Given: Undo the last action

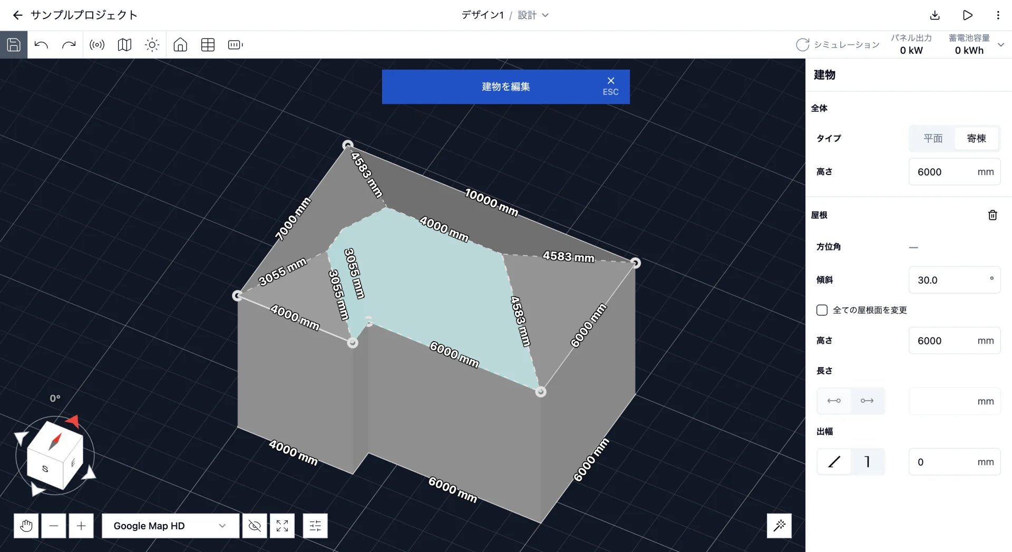Looking at the screenshot, I should coord(41,45).
